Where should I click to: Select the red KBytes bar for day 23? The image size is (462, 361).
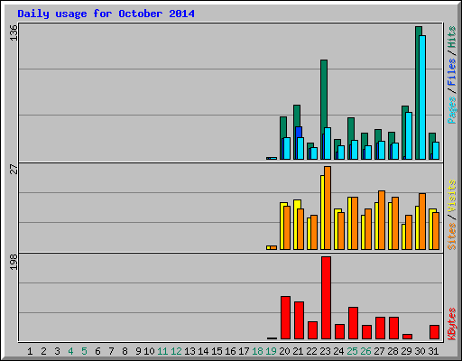[x=326, y=298]
